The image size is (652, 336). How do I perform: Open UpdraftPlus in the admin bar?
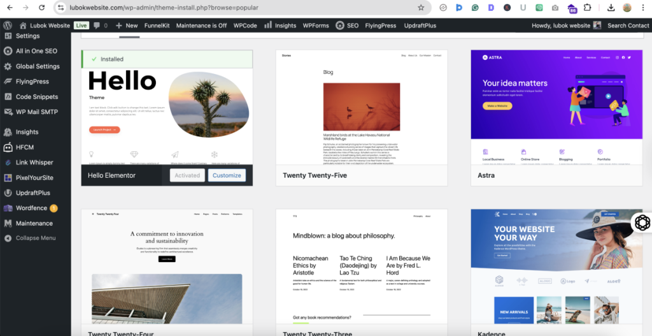tap(420, 26)
